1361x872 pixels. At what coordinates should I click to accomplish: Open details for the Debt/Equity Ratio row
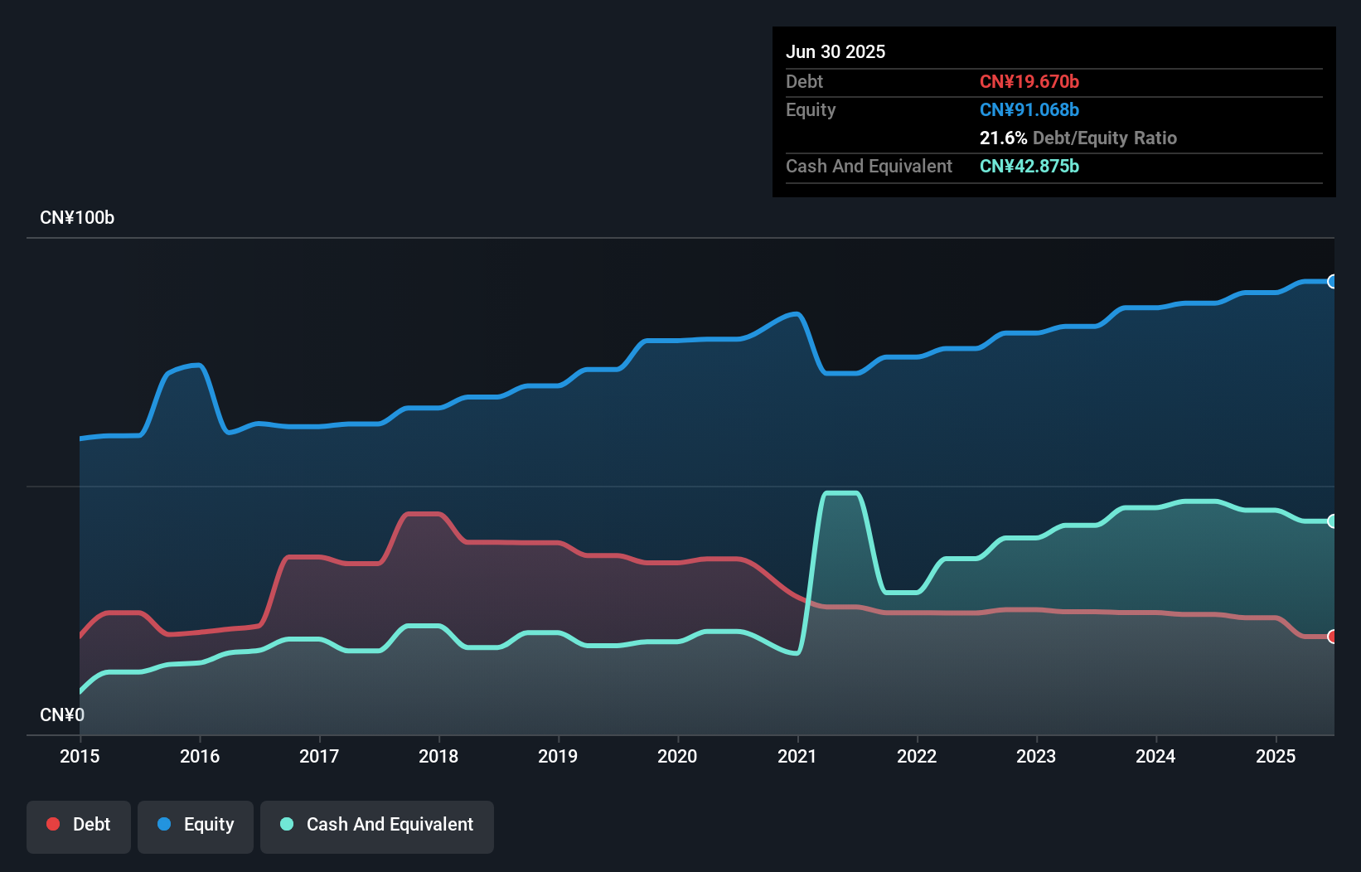(1078, 138)
